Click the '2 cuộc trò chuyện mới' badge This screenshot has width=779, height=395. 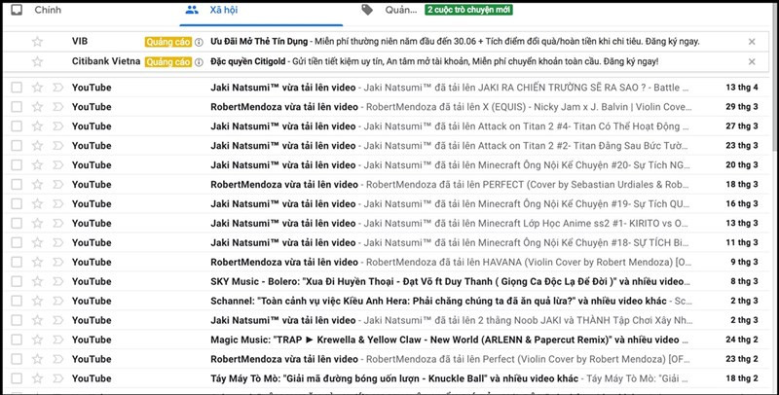(469, 10)
